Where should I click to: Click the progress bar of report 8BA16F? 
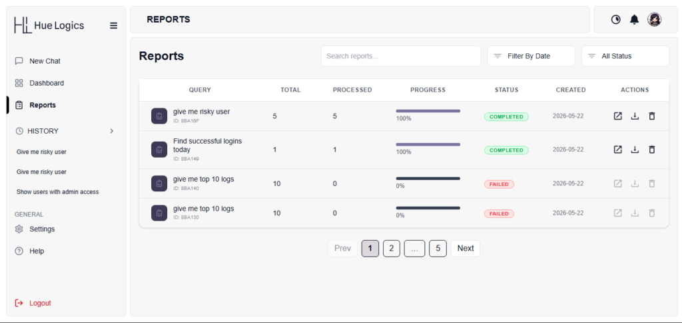point(428,111)
